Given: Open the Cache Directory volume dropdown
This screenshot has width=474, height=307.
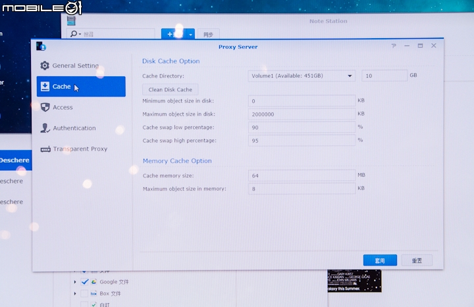Looking at the screenshot, I should tap(302, 76).
